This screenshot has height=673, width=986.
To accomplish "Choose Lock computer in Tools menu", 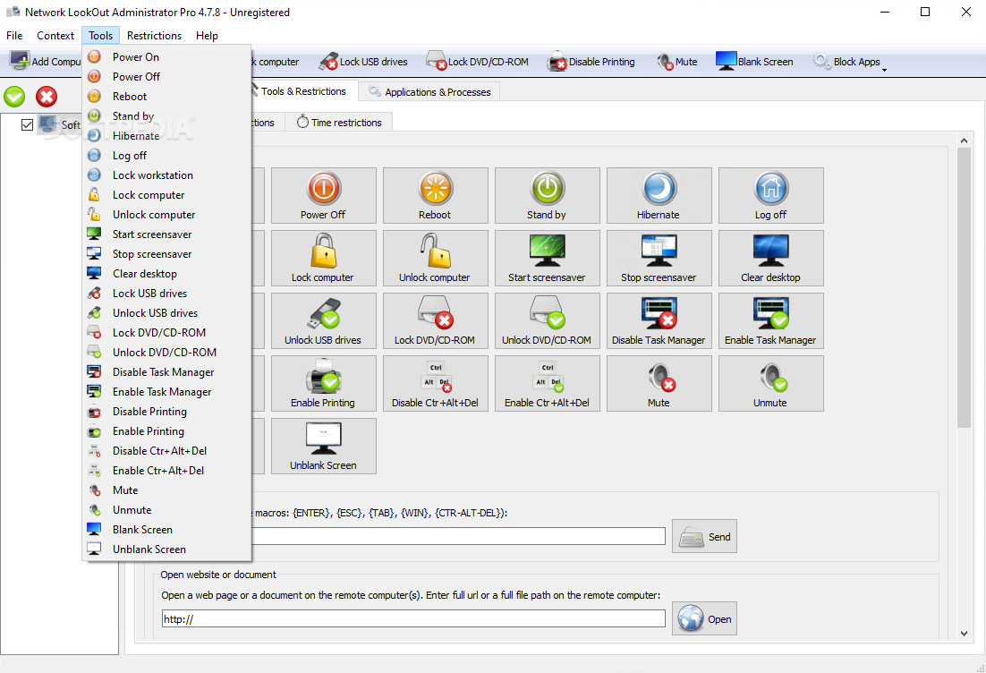I will 166,195.
